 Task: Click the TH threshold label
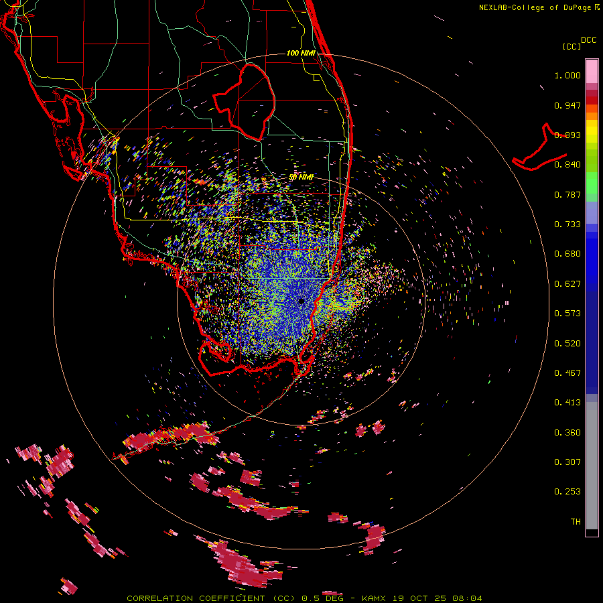click(576, 522)
